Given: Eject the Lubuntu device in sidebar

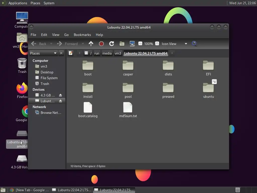Looking at the screenshot, I should [60, 101].
